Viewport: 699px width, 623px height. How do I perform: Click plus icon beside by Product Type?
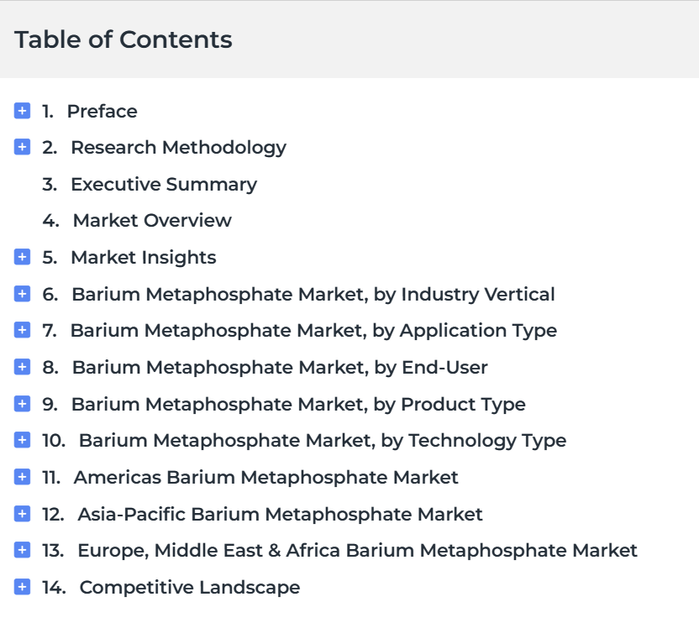pos(23,404)
